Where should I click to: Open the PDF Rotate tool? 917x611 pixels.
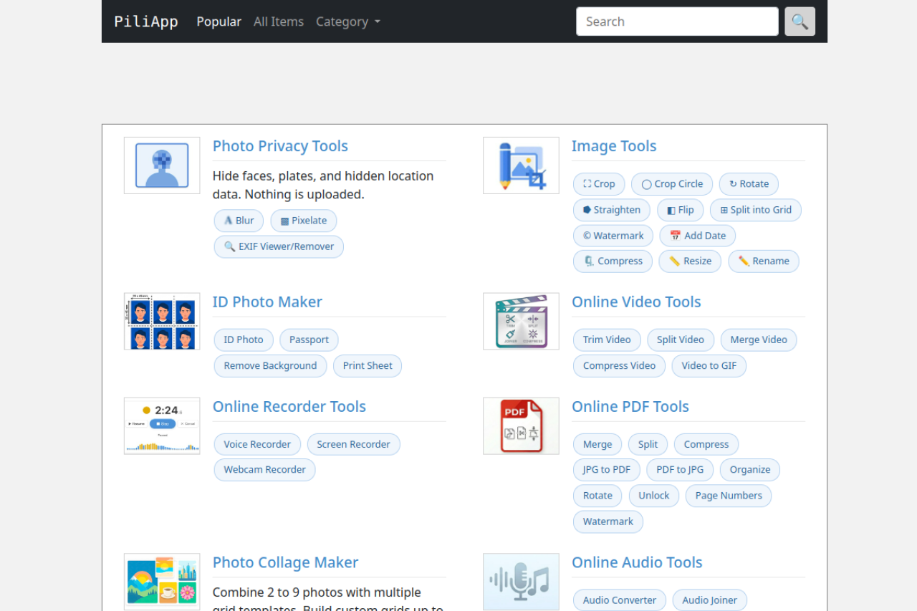pyautogui.click(x=597, y=496)
